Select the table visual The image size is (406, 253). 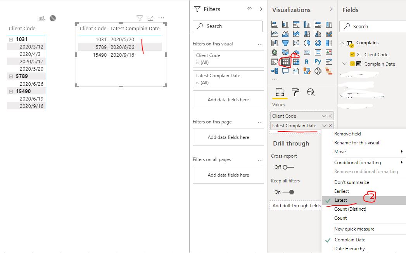coord(285,62)
